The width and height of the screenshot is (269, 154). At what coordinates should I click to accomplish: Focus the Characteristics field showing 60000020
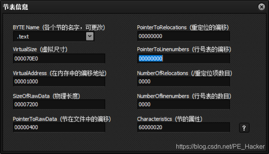(x=183, y=127)
